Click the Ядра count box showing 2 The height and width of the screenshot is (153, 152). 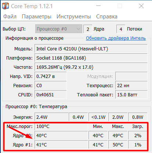tap(88, 29)
